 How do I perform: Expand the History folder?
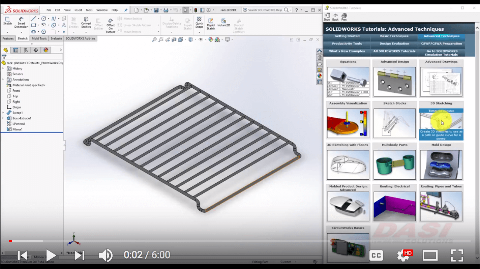coord(3,68)
